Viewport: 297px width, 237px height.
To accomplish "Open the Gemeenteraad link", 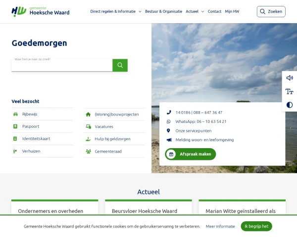I will pos(108,152).
